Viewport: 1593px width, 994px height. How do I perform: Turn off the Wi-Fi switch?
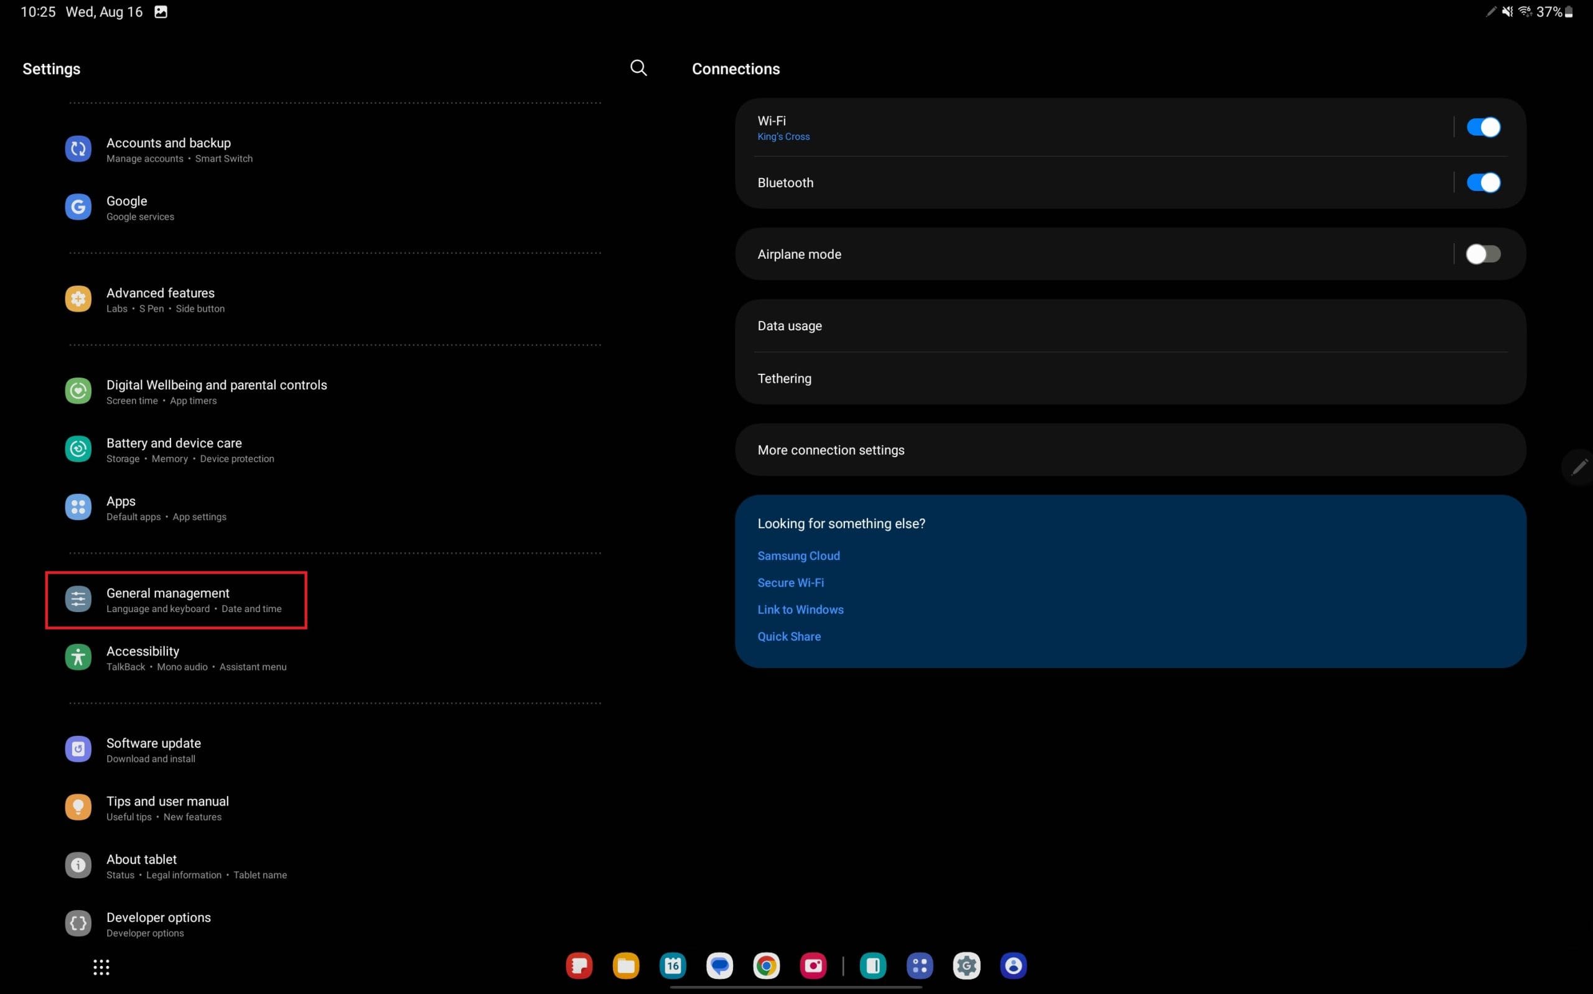point(1483,127)
